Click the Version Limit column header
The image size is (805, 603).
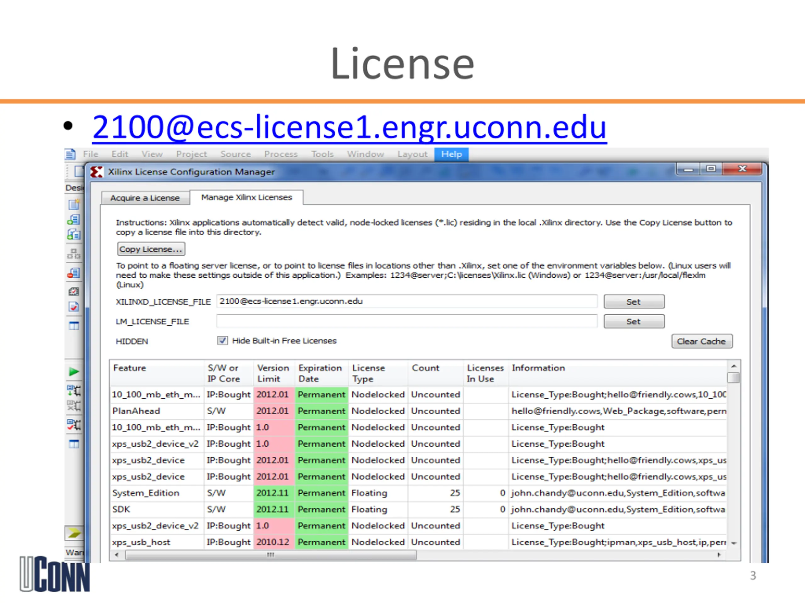pos(274,373)
